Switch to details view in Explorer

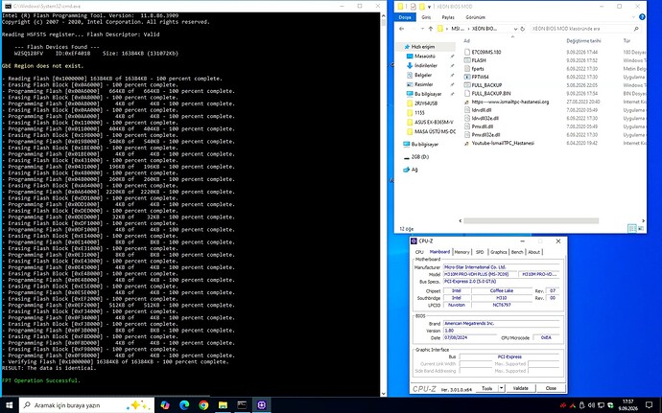(632, 228)
